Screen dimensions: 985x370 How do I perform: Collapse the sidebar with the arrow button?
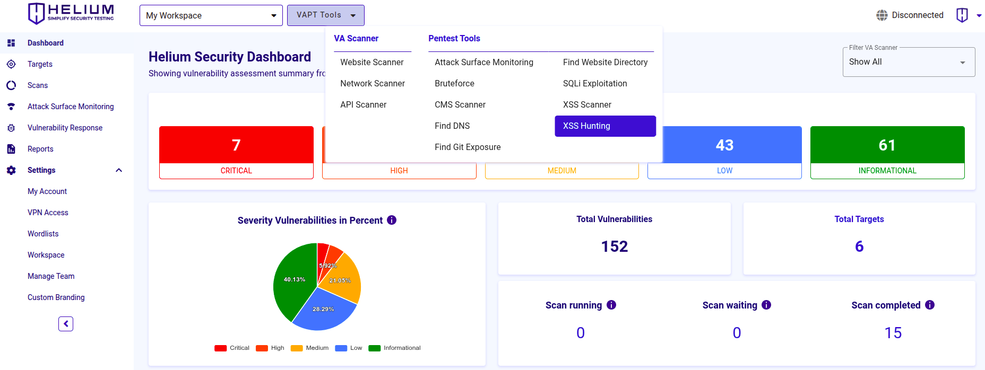coord(66,324)
